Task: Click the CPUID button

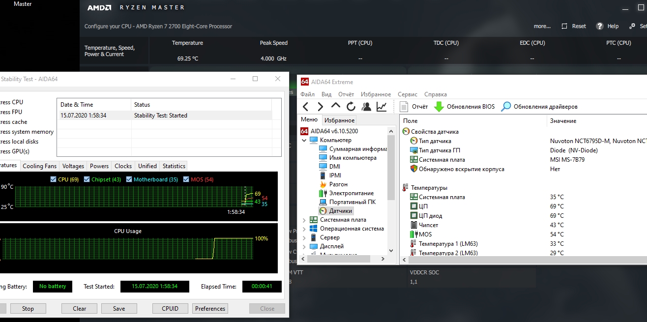Action: (170, 309)
